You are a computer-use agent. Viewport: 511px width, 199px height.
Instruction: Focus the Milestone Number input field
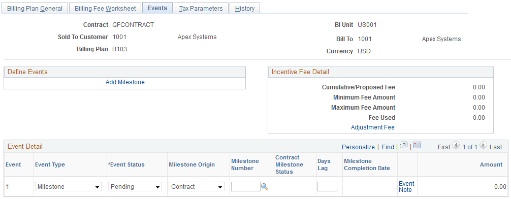[246, 187]
